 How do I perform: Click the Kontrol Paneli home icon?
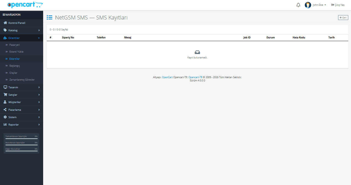point(5,23)
